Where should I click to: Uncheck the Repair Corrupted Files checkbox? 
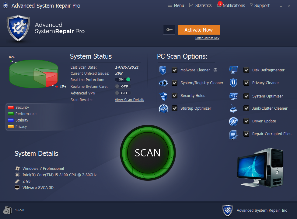point(246,134)
